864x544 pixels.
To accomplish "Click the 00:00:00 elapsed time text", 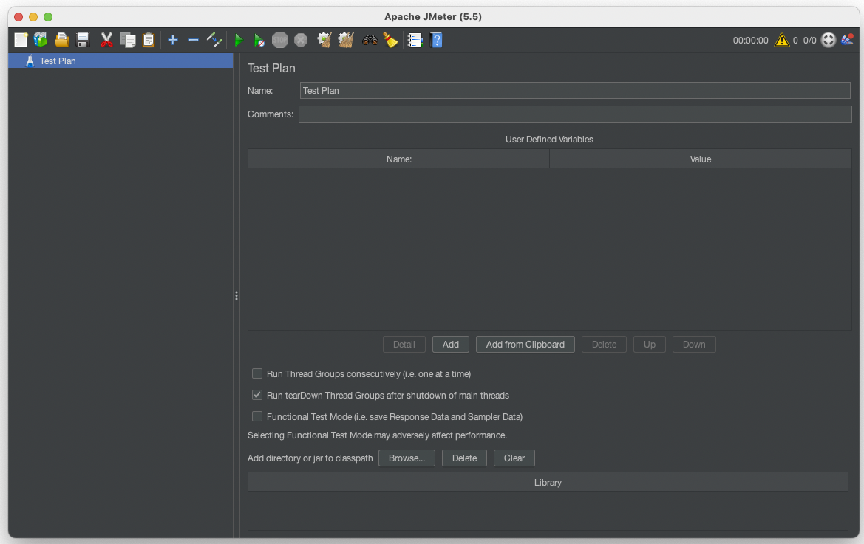I will point(750,41).
